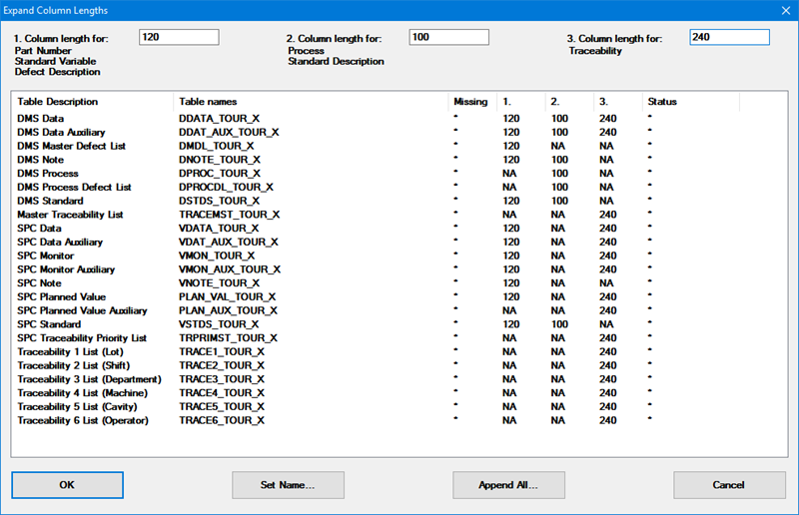
Task: Focus the Traceability column length field
Action: coord(729,37)
